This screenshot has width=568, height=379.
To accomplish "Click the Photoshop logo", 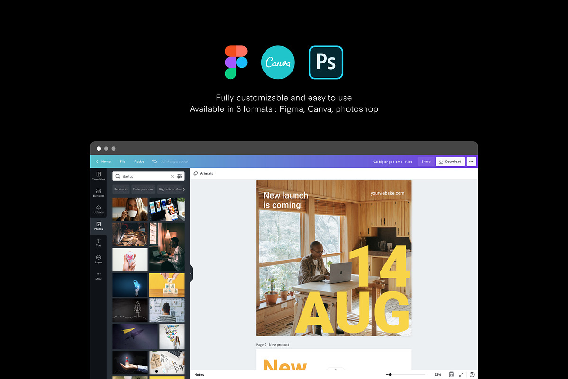I will click(326, 62).
